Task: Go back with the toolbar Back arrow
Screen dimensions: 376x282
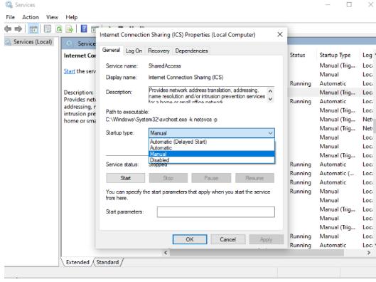Action: coord(8,29)
